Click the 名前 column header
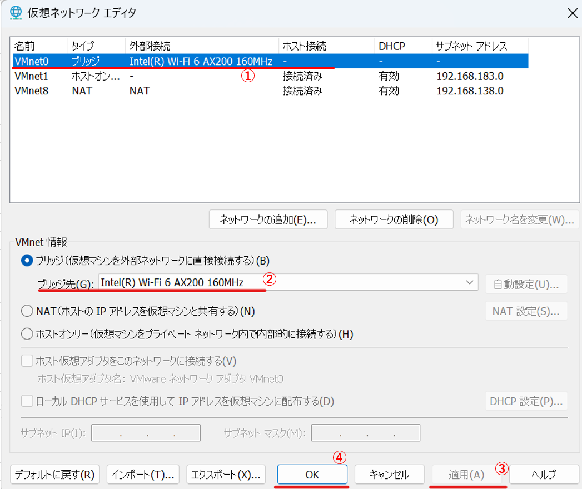Image resolution: width=582 pixels, height=489 pixels. click(39, 46)
